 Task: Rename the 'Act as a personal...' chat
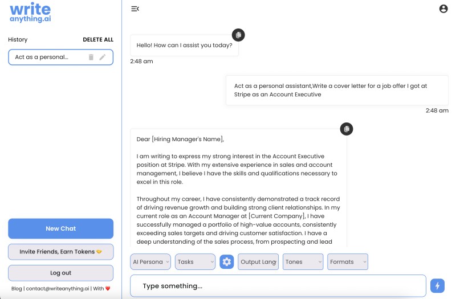pos(103,57)
